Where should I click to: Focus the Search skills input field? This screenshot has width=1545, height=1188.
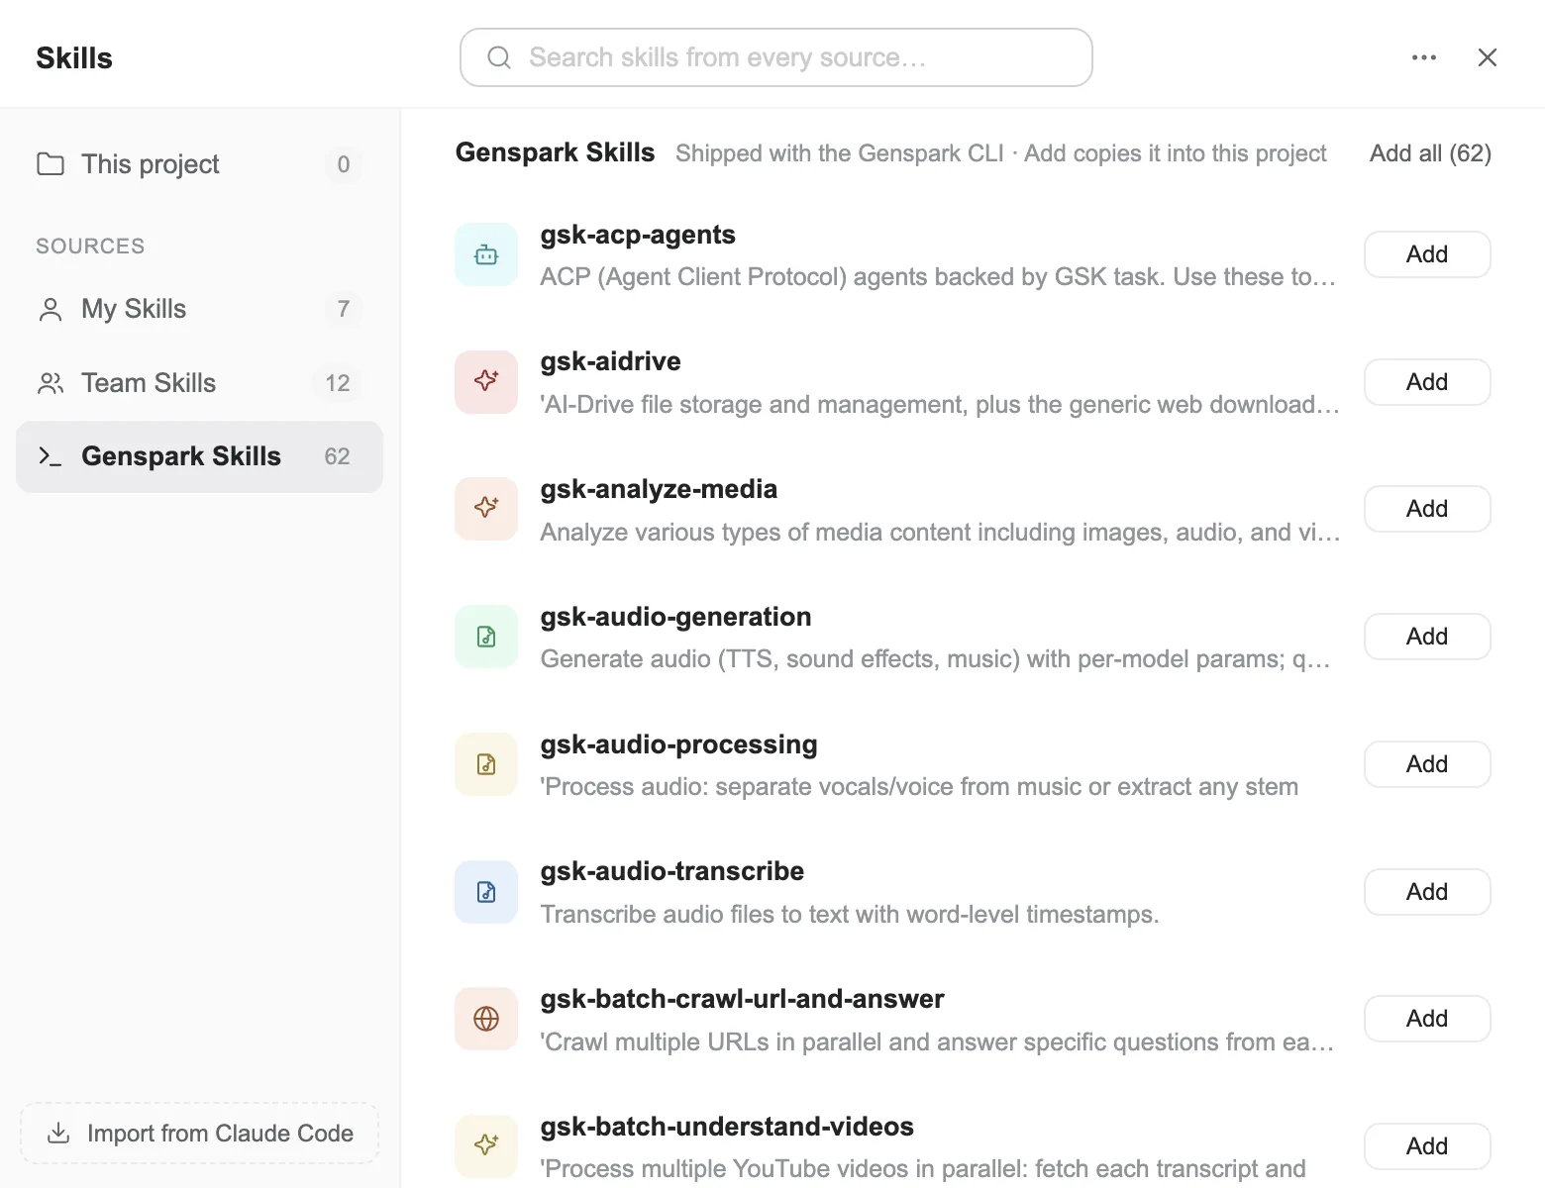pos(775,57)
